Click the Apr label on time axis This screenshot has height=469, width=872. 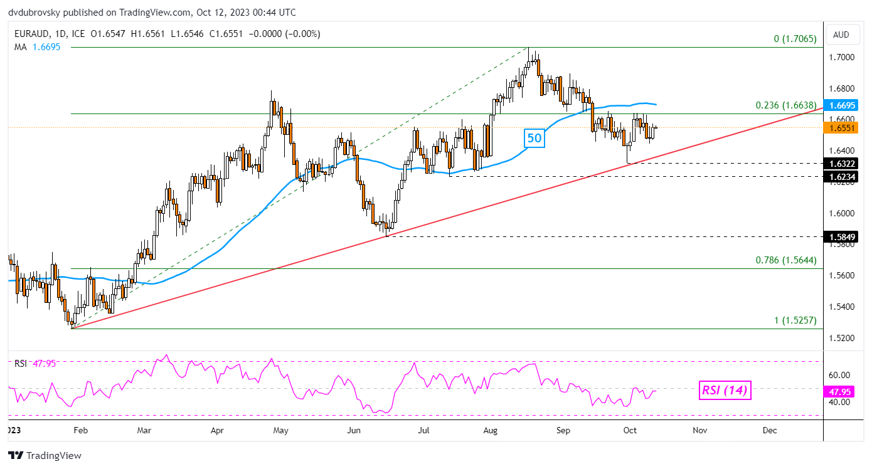(217, 431)
